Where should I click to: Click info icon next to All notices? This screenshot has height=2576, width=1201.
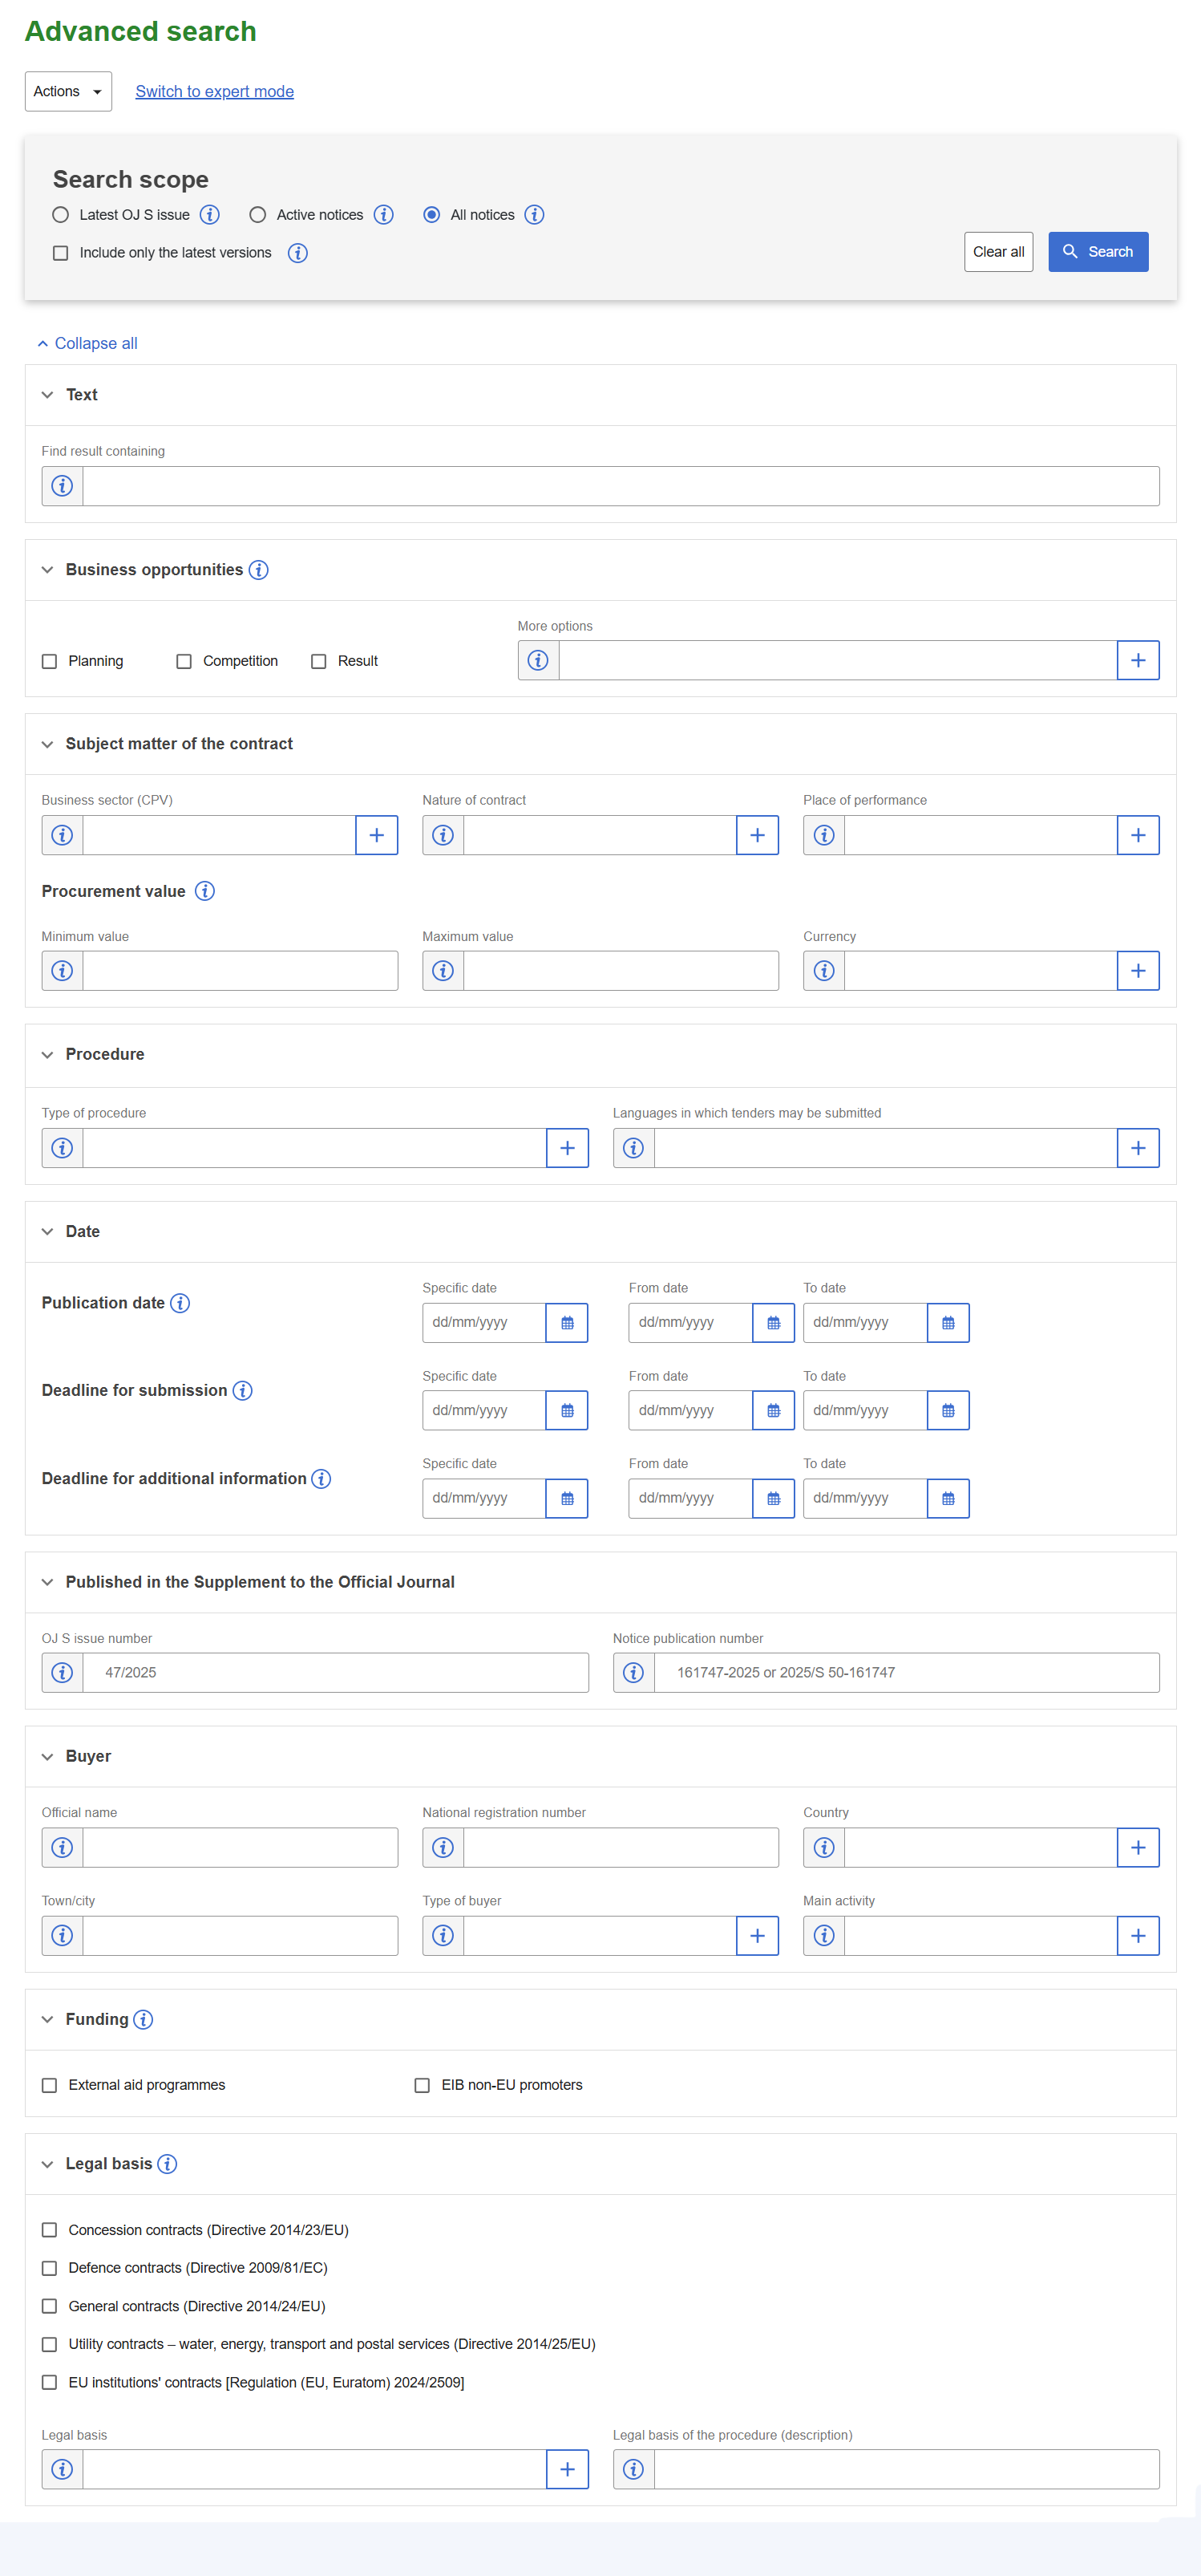pos(535,215)
